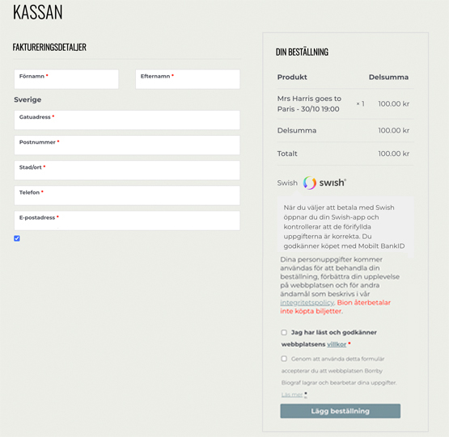Check the data storage consent checkbox
This screenshot has height=437, width=449.
284,359
